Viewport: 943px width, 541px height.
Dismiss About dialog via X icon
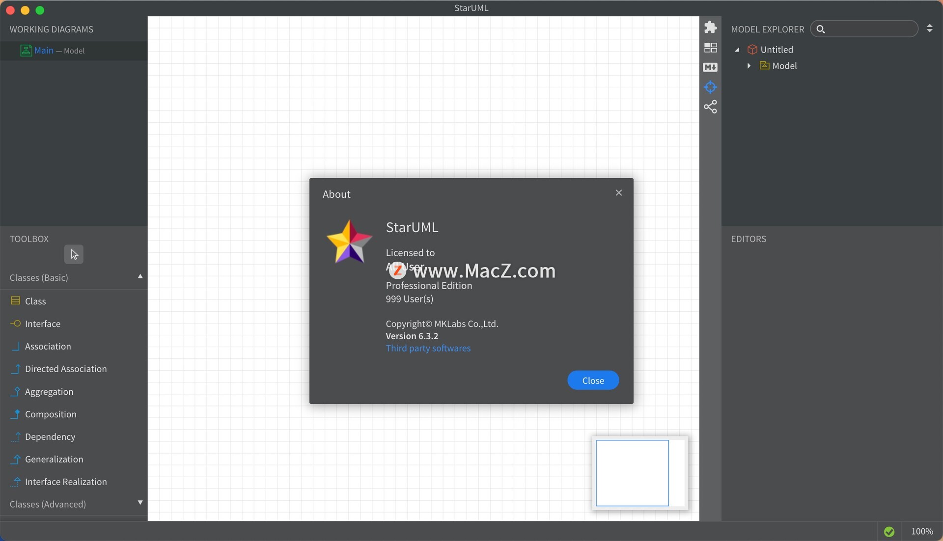tap(618, 193)
